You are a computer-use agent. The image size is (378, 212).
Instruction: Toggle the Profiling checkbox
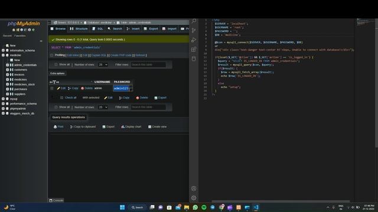(x=51, y=55)
